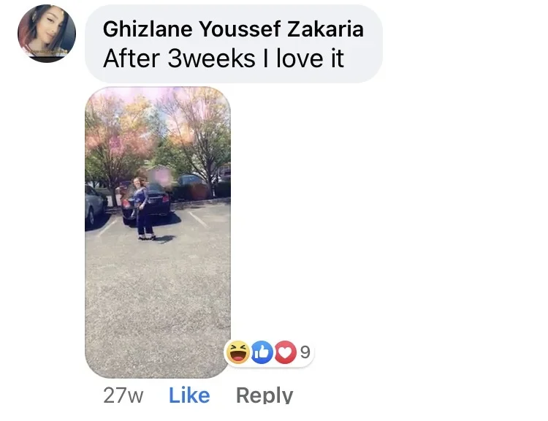Open the attached parking lot photo
This screenshot has width=548, height=421.
click(x=158, y=232)
